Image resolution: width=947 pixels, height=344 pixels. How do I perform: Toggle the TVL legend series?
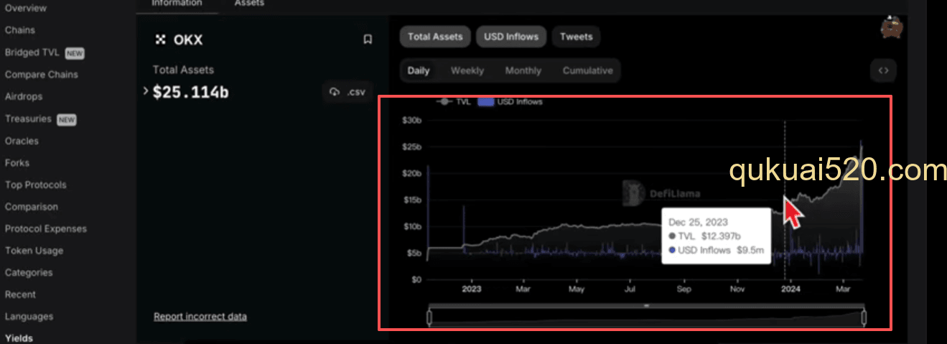click(x=453, y=101)
